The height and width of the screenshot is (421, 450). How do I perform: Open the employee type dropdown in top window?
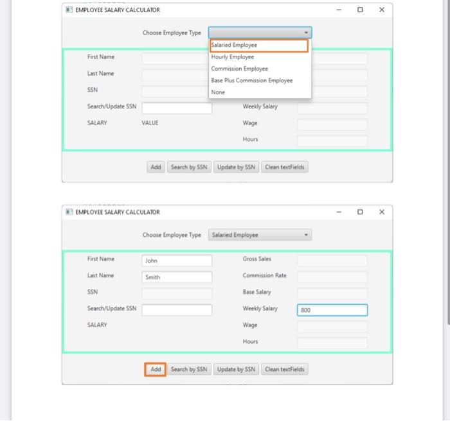(x=260, y=33)
